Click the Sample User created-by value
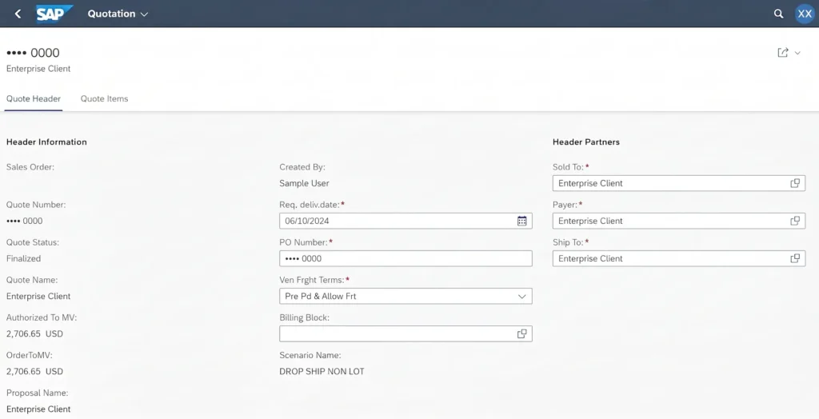This screenshot has width=819, height=419. [304, 183]
